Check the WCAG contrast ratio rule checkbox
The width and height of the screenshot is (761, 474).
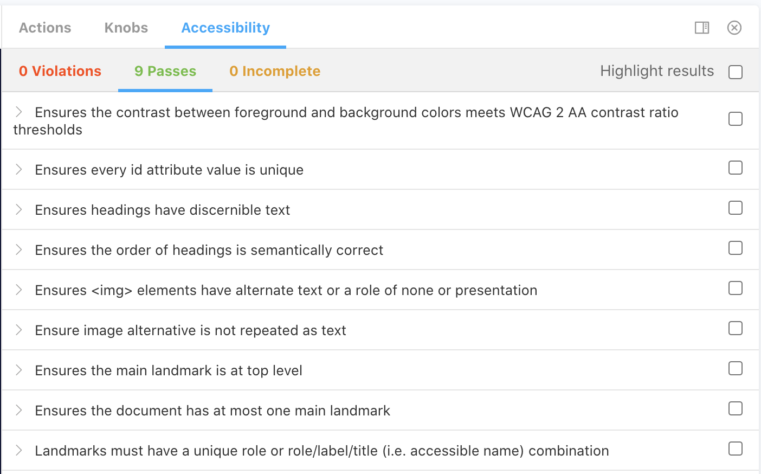tap(736, 119)
